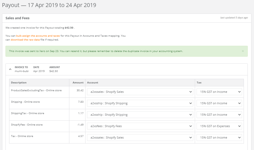
Task: Click the invoice amount $42.50 in header
Action: (54, 71)
